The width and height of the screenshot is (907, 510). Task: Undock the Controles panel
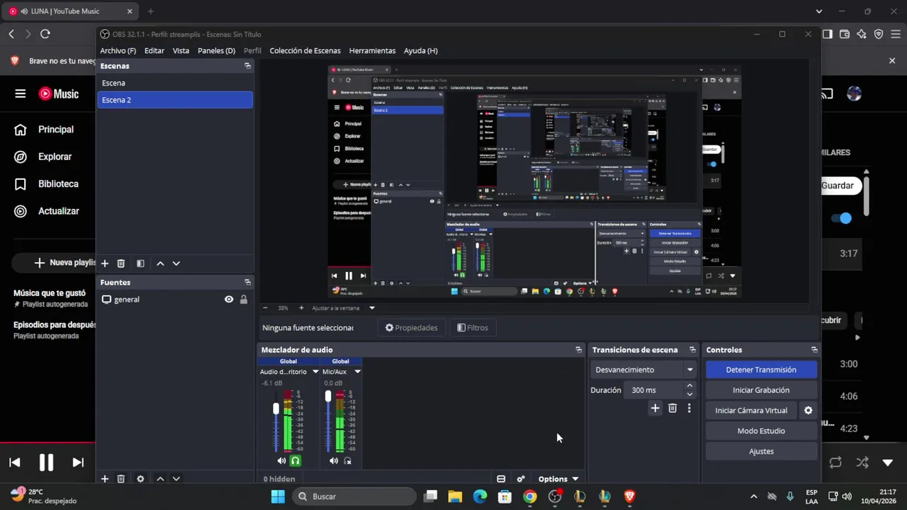(x=814, y=350)
